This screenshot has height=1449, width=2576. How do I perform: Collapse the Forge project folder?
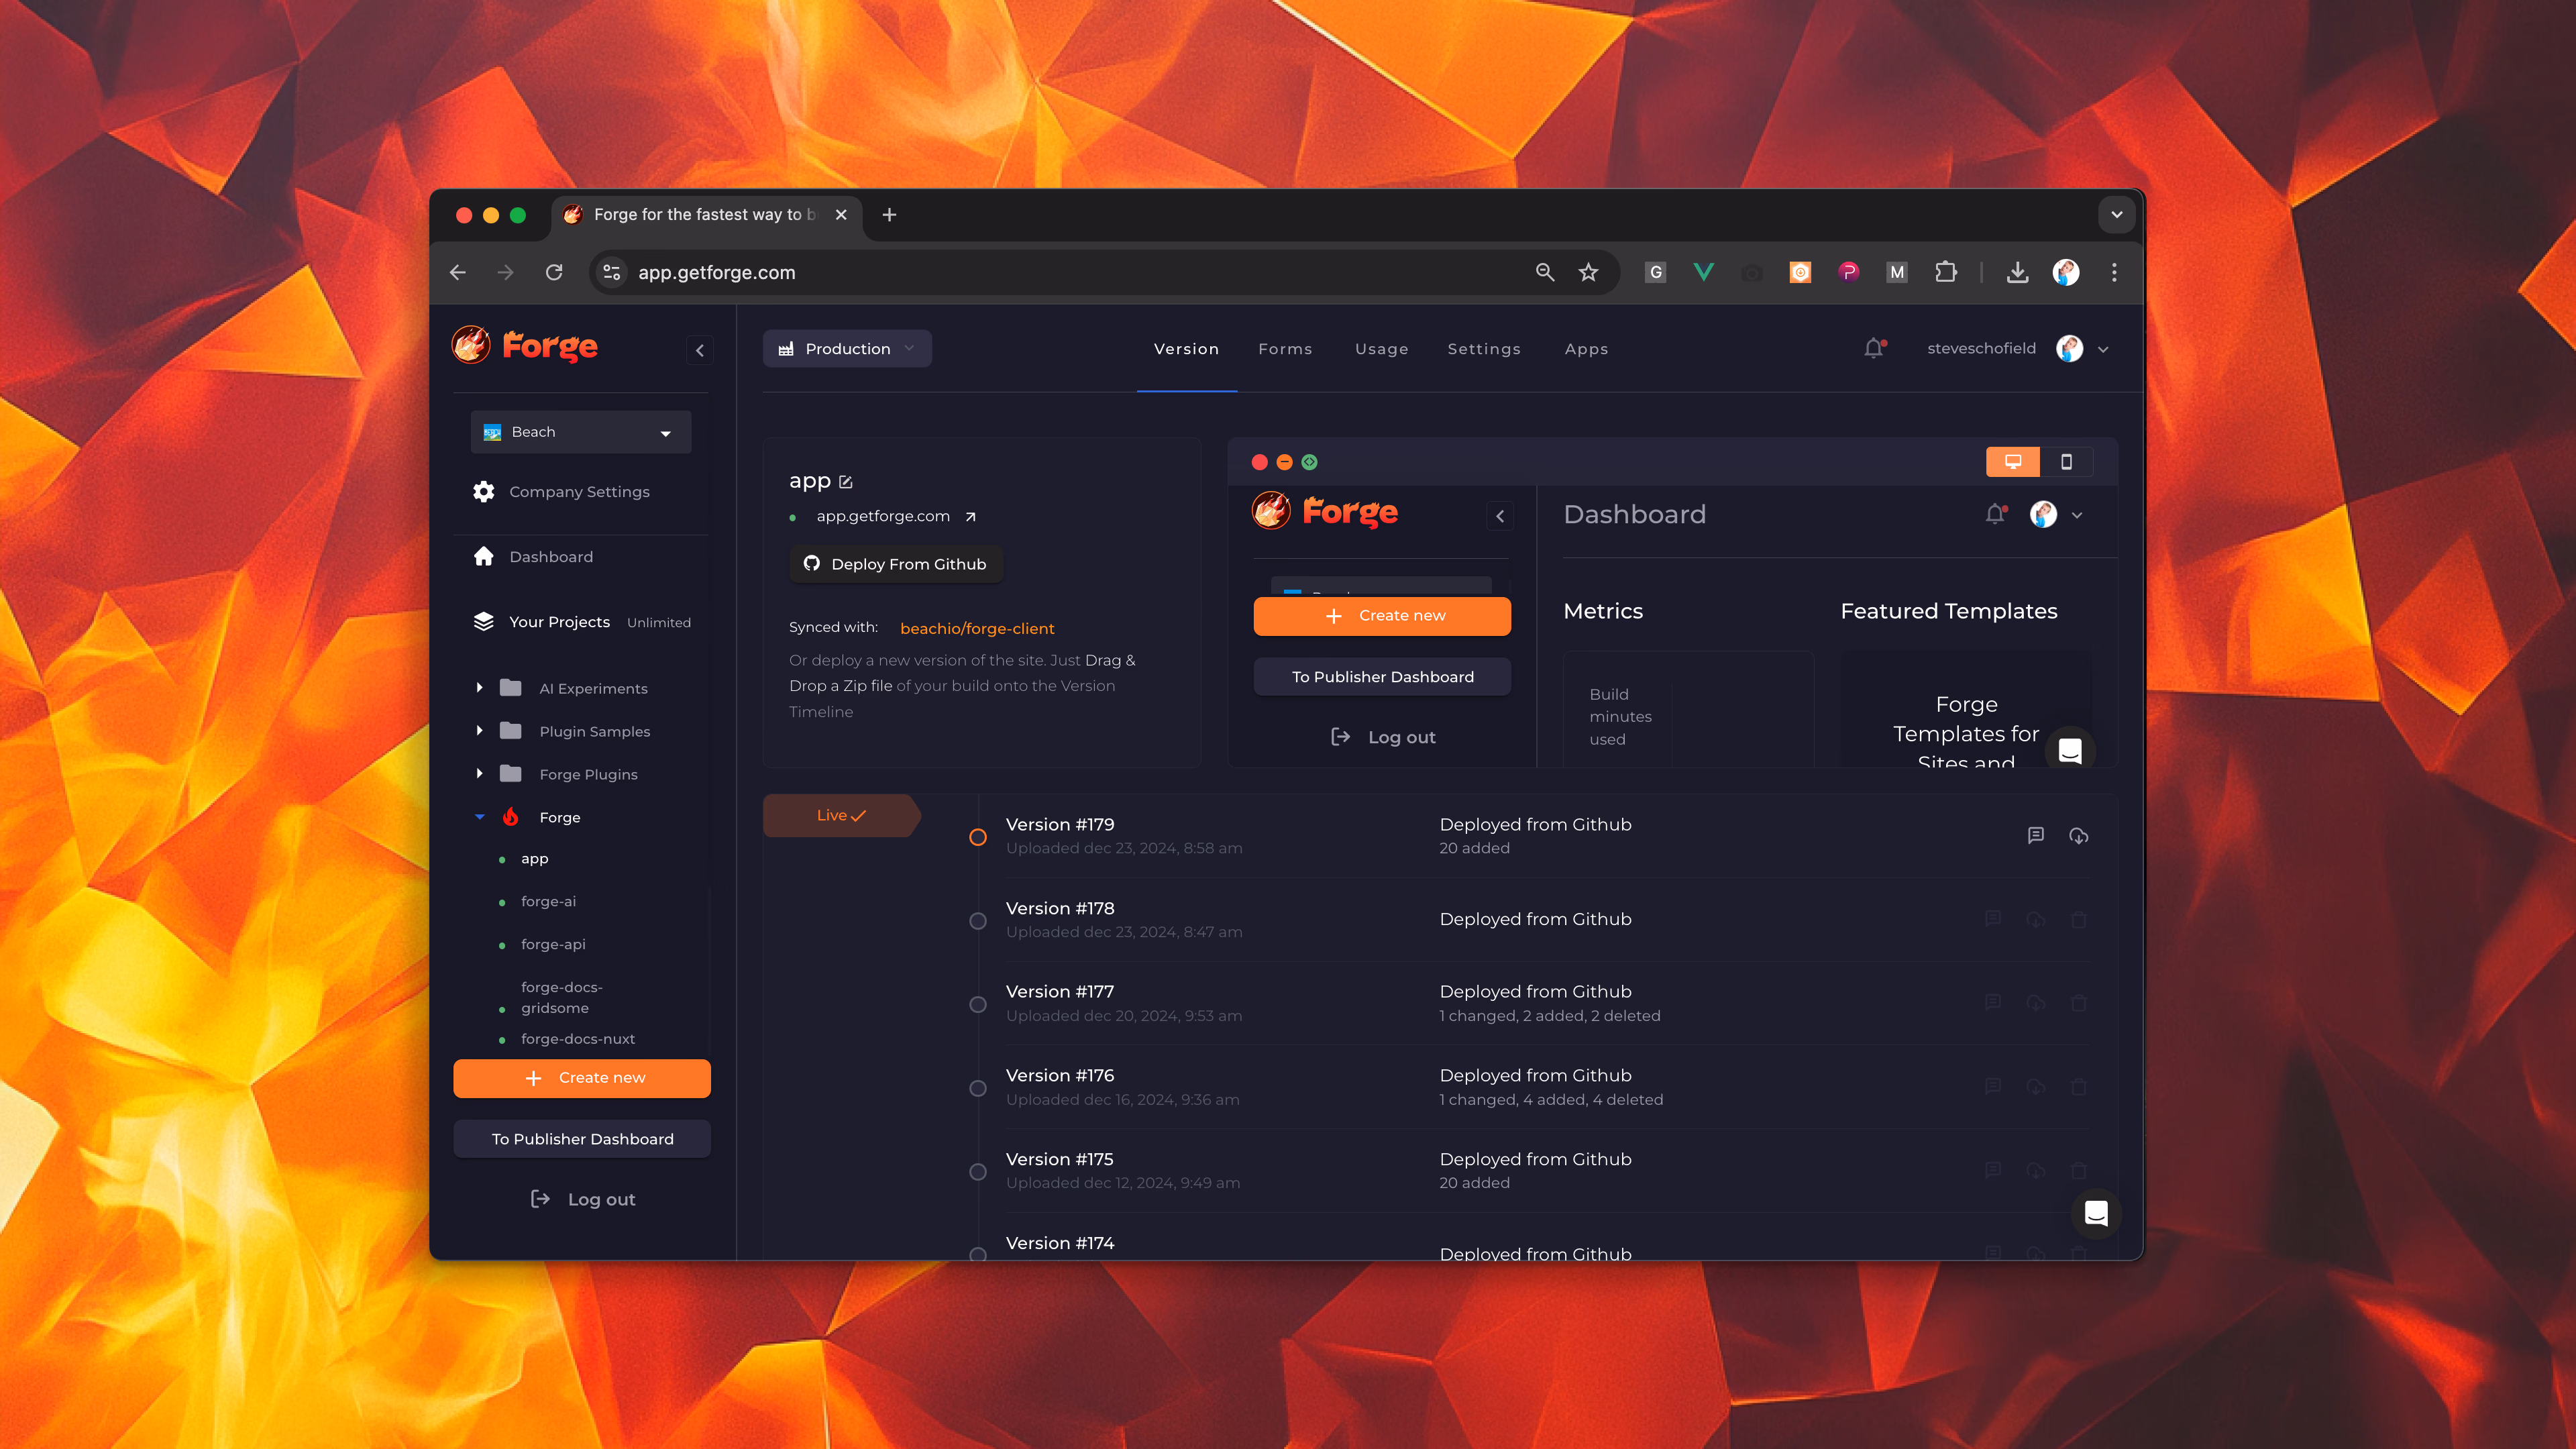click(480, 817)
